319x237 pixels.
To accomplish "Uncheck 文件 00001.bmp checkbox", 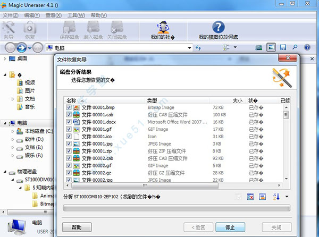I will [69, 107].
